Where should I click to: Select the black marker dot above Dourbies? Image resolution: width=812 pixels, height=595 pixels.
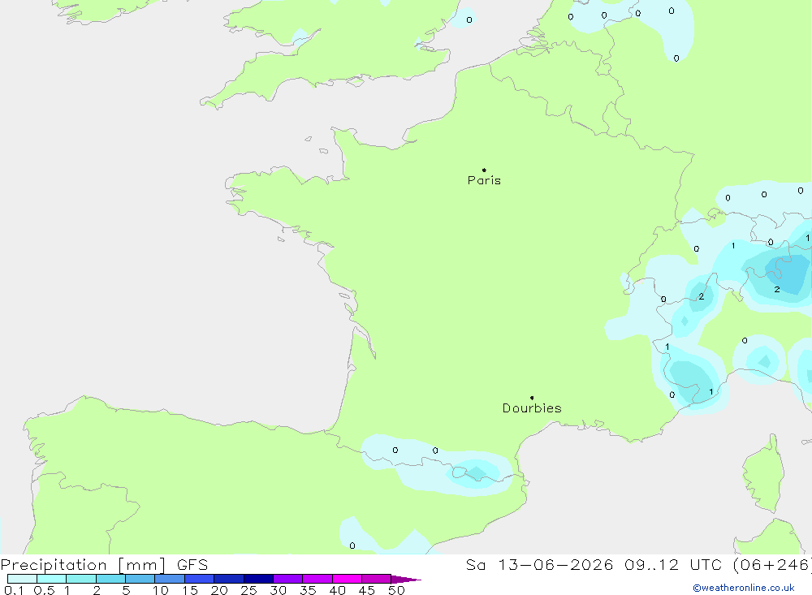(x=532, y=398)
